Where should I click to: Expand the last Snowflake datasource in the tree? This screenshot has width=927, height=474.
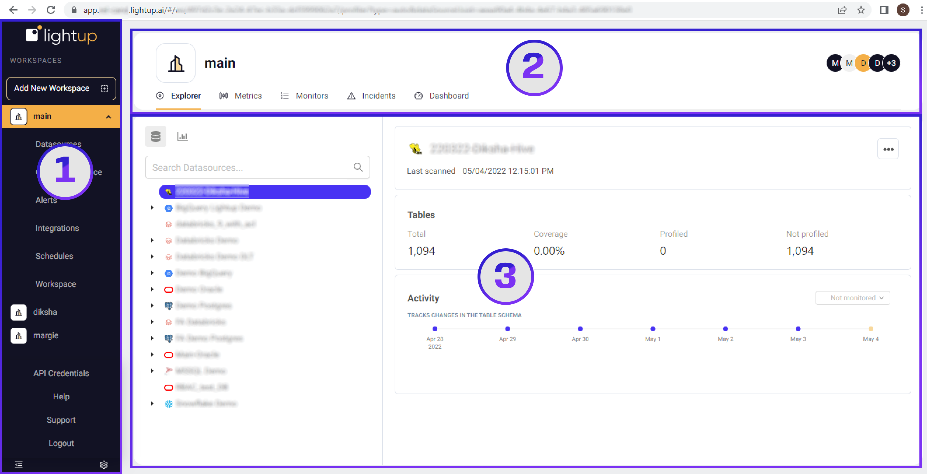[152, 403]
